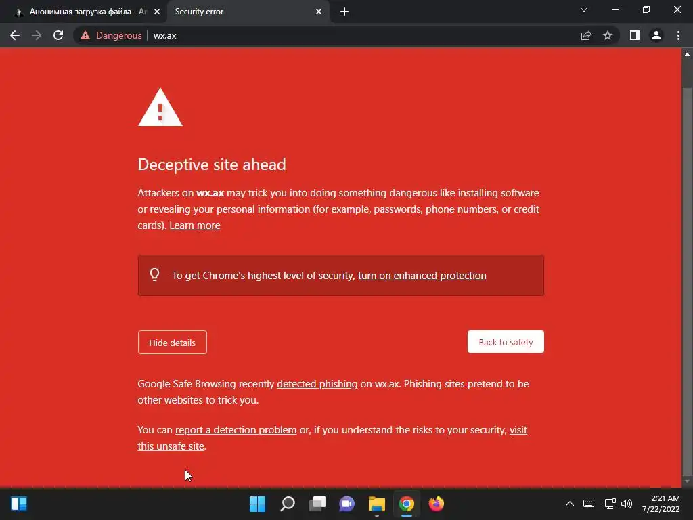Open the touch keyboard tray icon

(x=589, y=504)
